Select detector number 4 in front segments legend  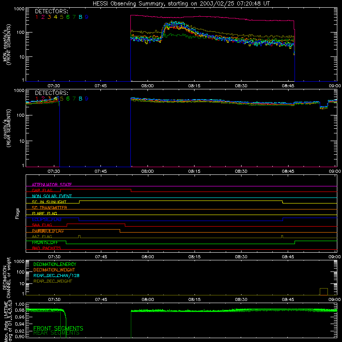point(56,17)
